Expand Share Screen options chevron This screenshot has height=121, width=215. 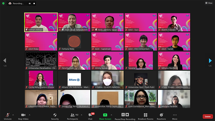pyautogui.click(x=111, y=115)
